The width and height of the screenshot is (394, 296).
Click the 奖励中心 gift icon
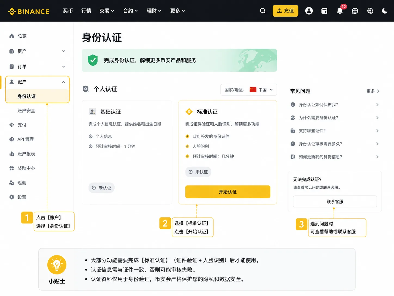(x=11, y=168)
